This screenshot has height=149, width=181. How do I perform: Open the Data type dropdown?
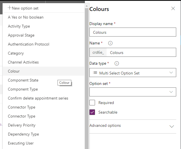[x=133, y=73]
